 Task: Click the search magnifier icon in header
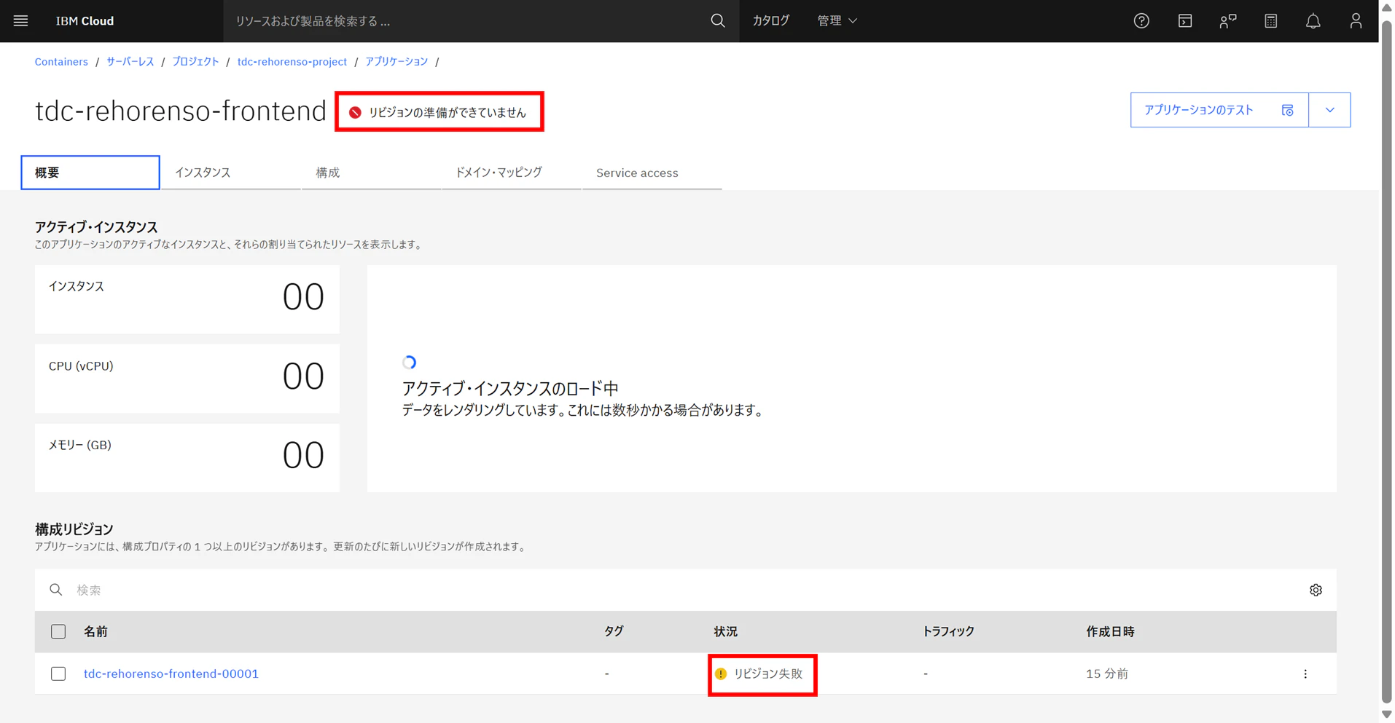(718, 21)
